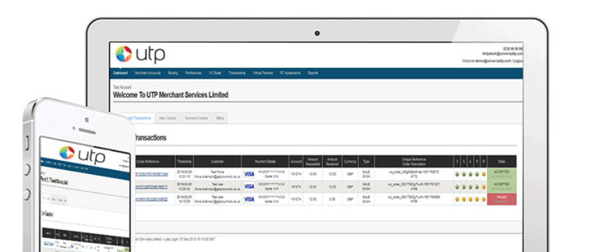Click the Currency column header

350,162
